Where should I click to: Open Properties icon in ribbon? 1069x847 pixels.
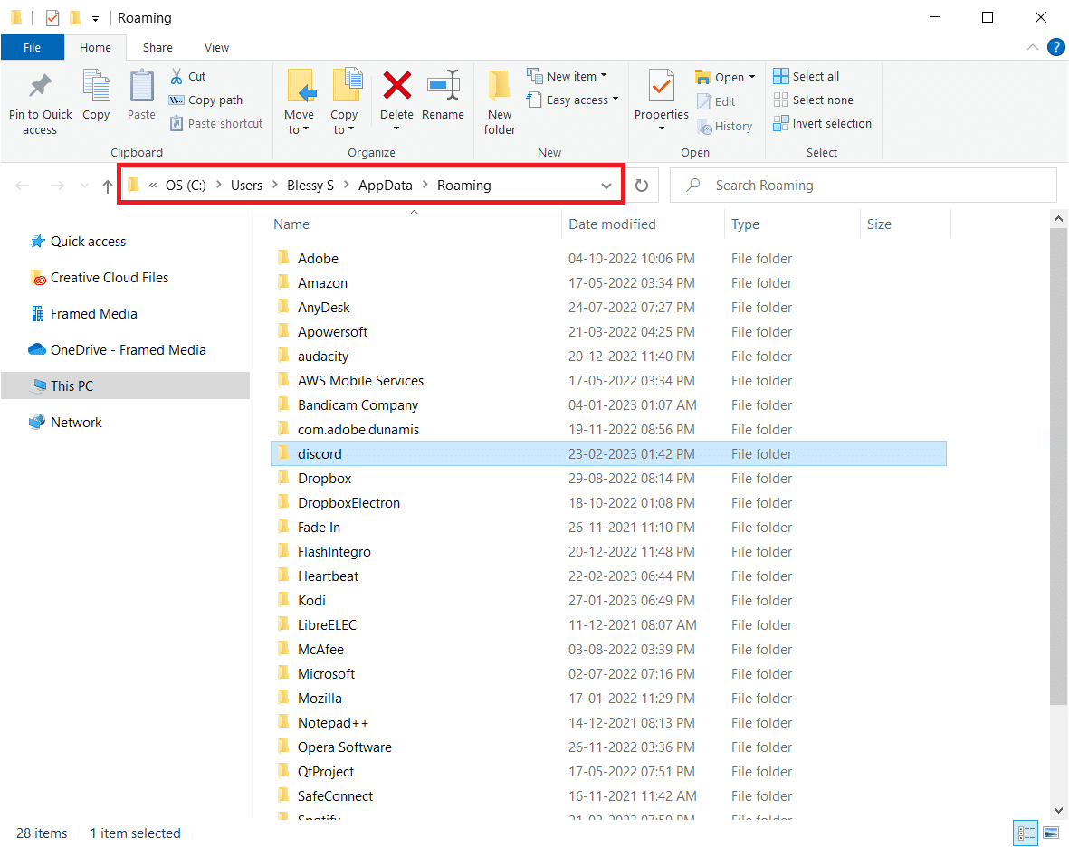click(662, 86)
